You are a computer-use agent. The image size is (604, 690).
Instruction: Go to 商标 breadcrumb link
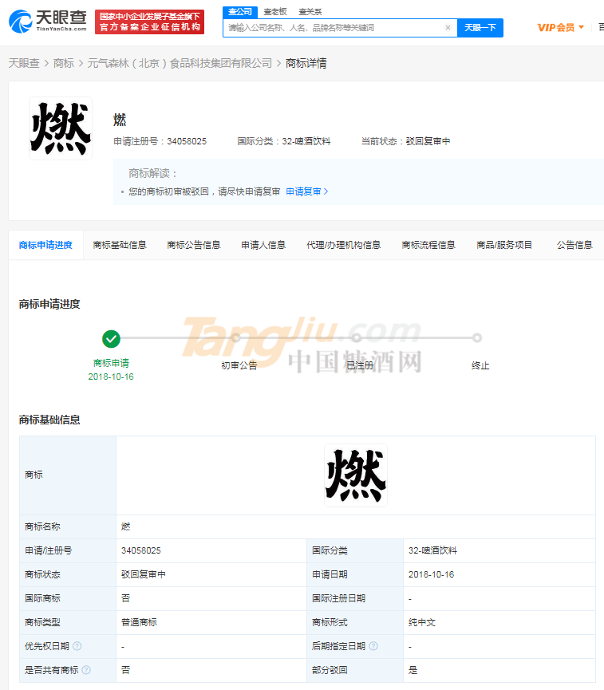63,63
